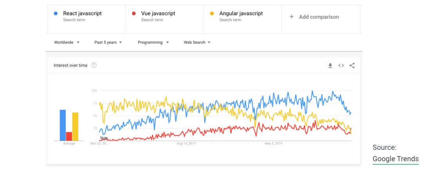The width and height of the screenshot is (423, 169).
Task: Expand the Web Search type dropdown
Action: (x=197, y=42)
